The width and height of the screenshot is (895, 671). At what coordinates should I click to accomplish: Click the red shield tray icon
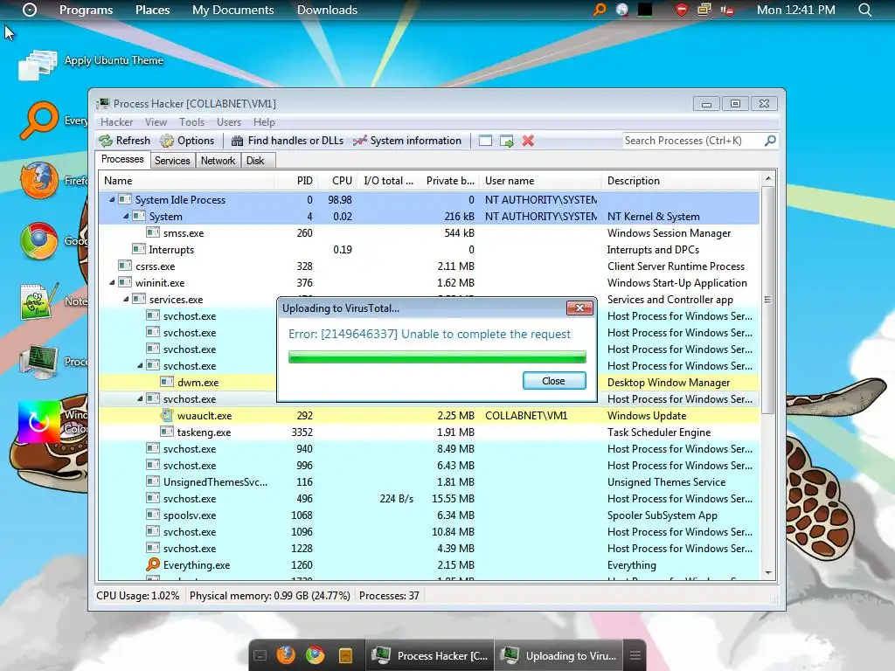click(682, 10)
